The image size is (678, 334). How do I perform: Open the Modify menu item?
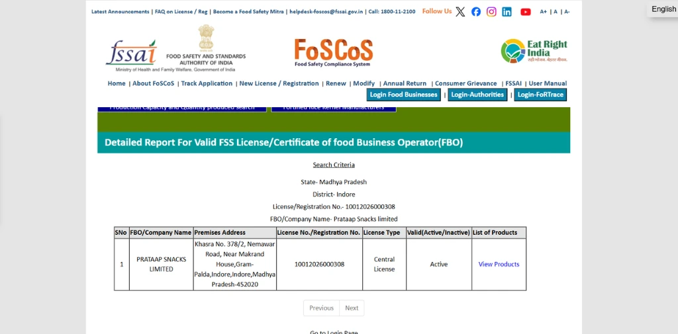(x=364, y=83)
